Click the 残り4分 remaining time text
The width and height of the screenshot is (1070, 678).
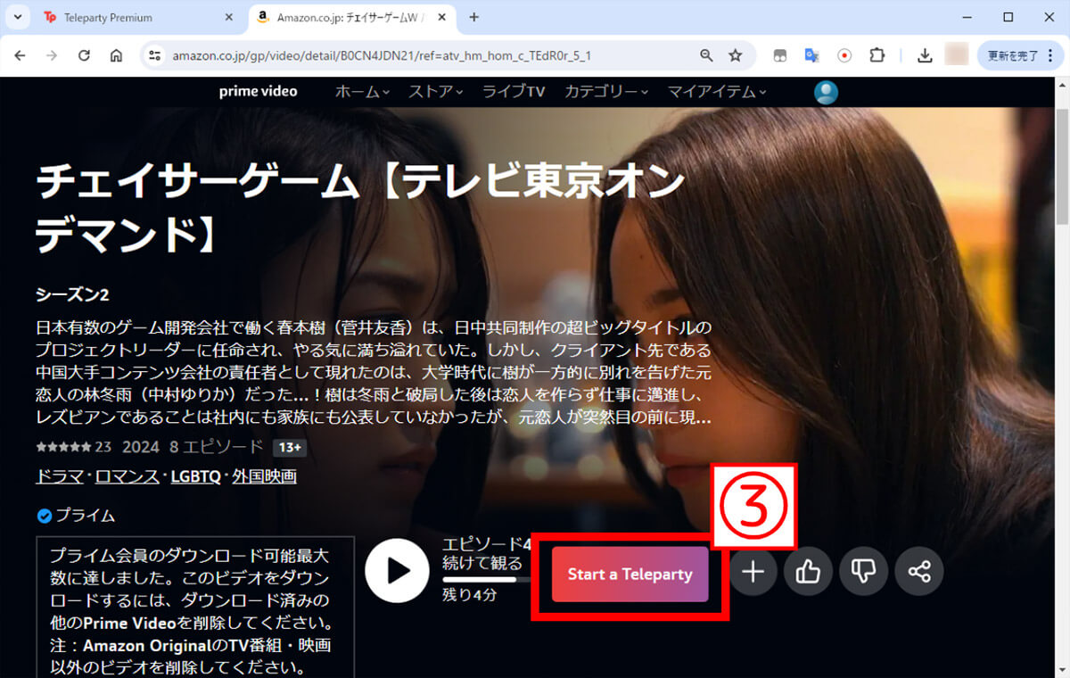tap(469, 596)
